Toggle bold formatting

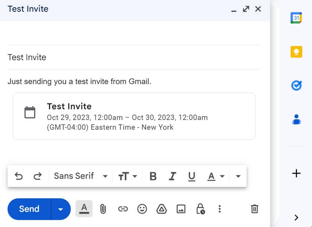[x=153, y=176]
